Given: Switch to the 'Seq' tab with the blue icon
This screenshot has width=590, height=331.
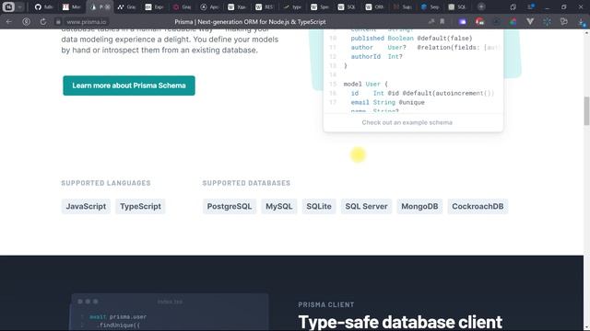Looking at the screenshot, I should pyautogui.click(x=430, y=7).
